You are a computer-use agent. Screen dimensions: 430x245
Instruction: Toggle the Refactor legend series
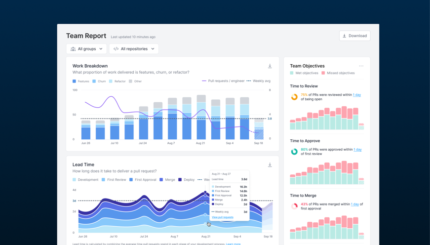[117, 81]
